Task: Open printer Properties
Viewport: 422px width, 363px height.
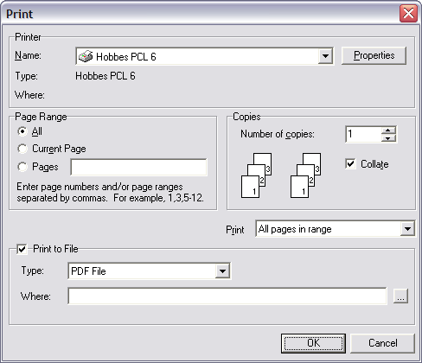Action: (x=374, y=55)
